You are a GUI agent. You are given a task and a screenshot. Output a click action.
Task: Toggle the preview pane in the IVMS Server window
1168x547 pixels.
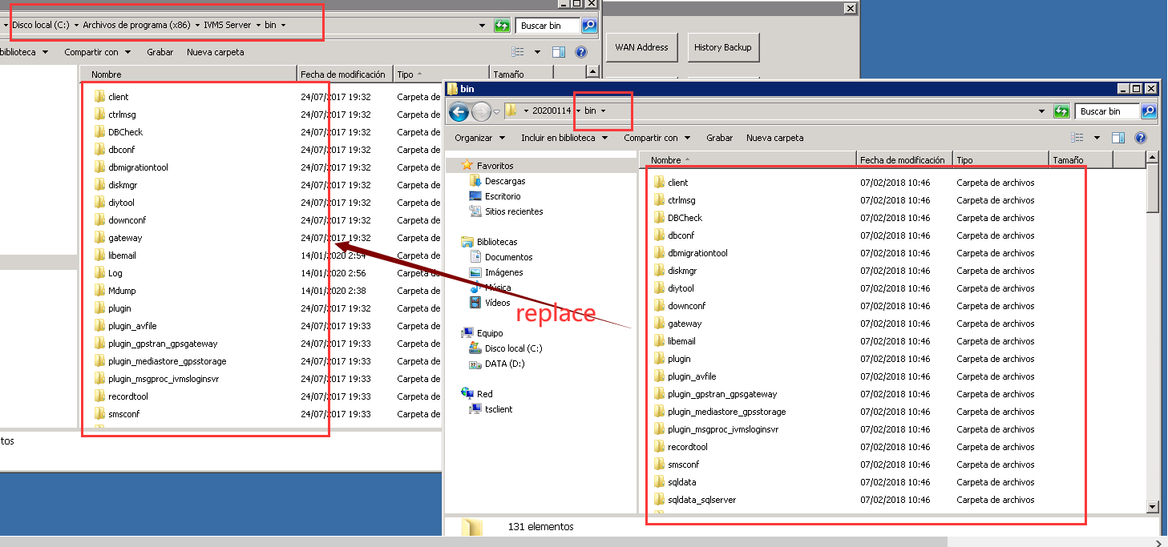pyautogui.click(x=559, y=52)
